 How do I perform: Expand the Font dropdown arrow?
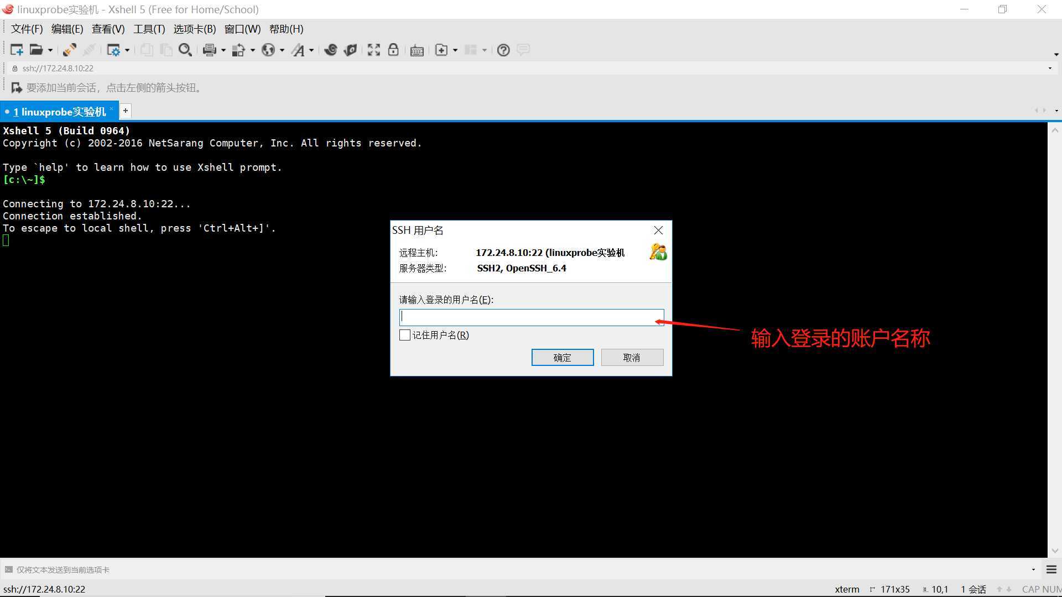pos(311,50)
